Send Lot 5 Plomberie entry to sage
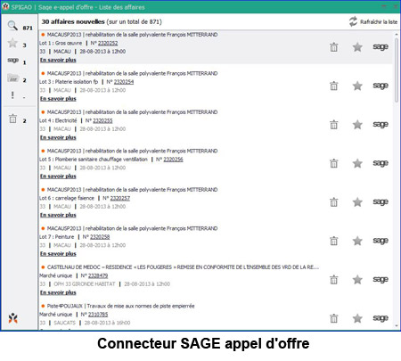Screen dimensions: 401x361 (381, 163)
